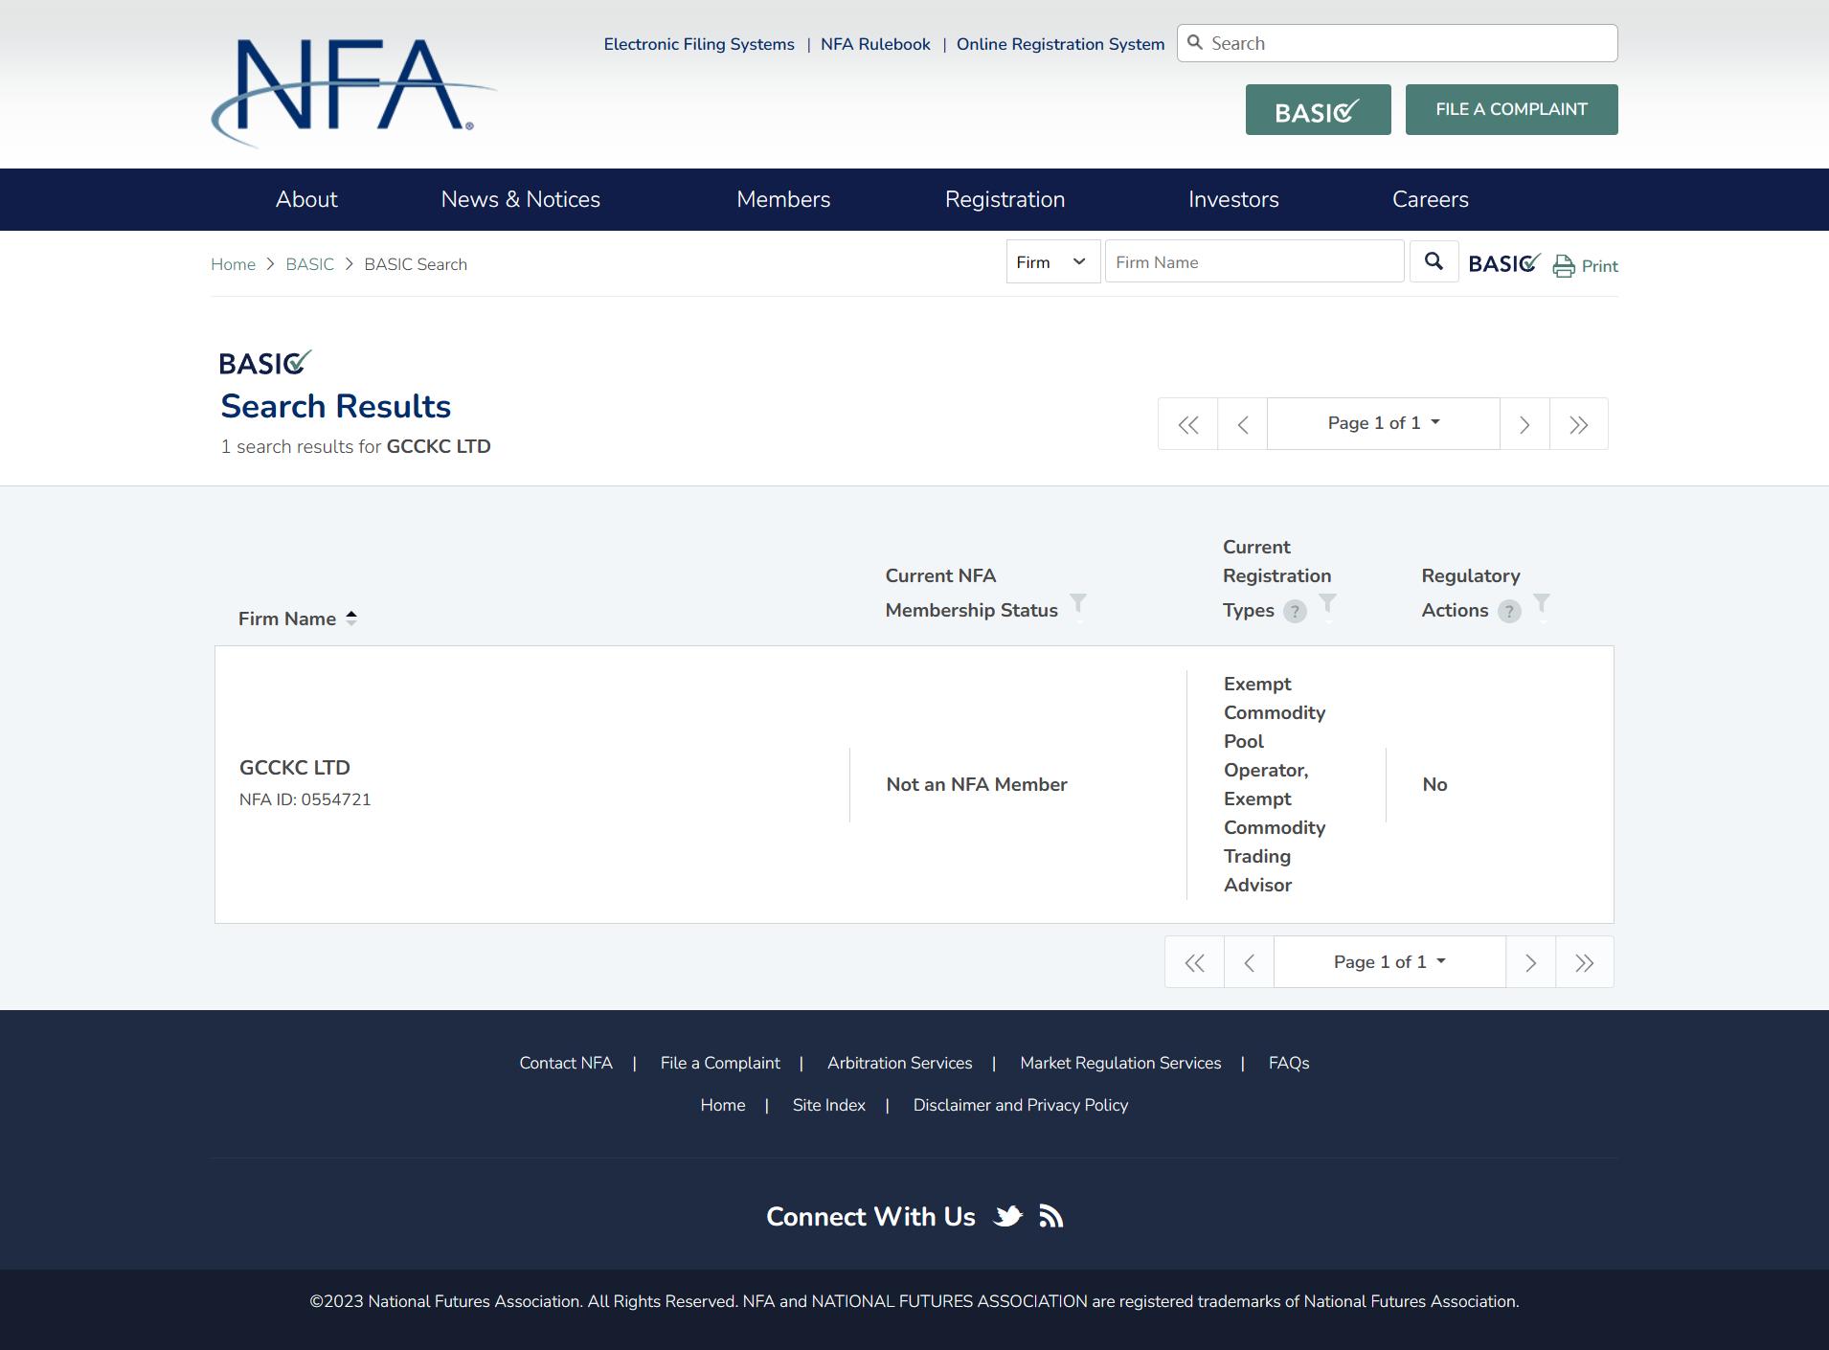
Task: Open the Registration menu
Action: click(1005, 199)
